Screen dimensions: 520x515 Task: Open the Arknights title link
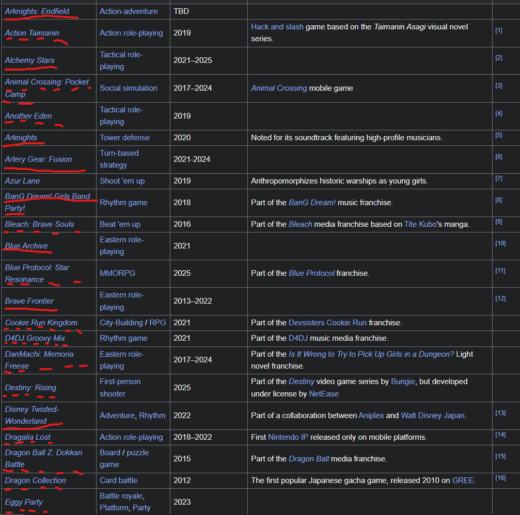click(x=21, y=138)
